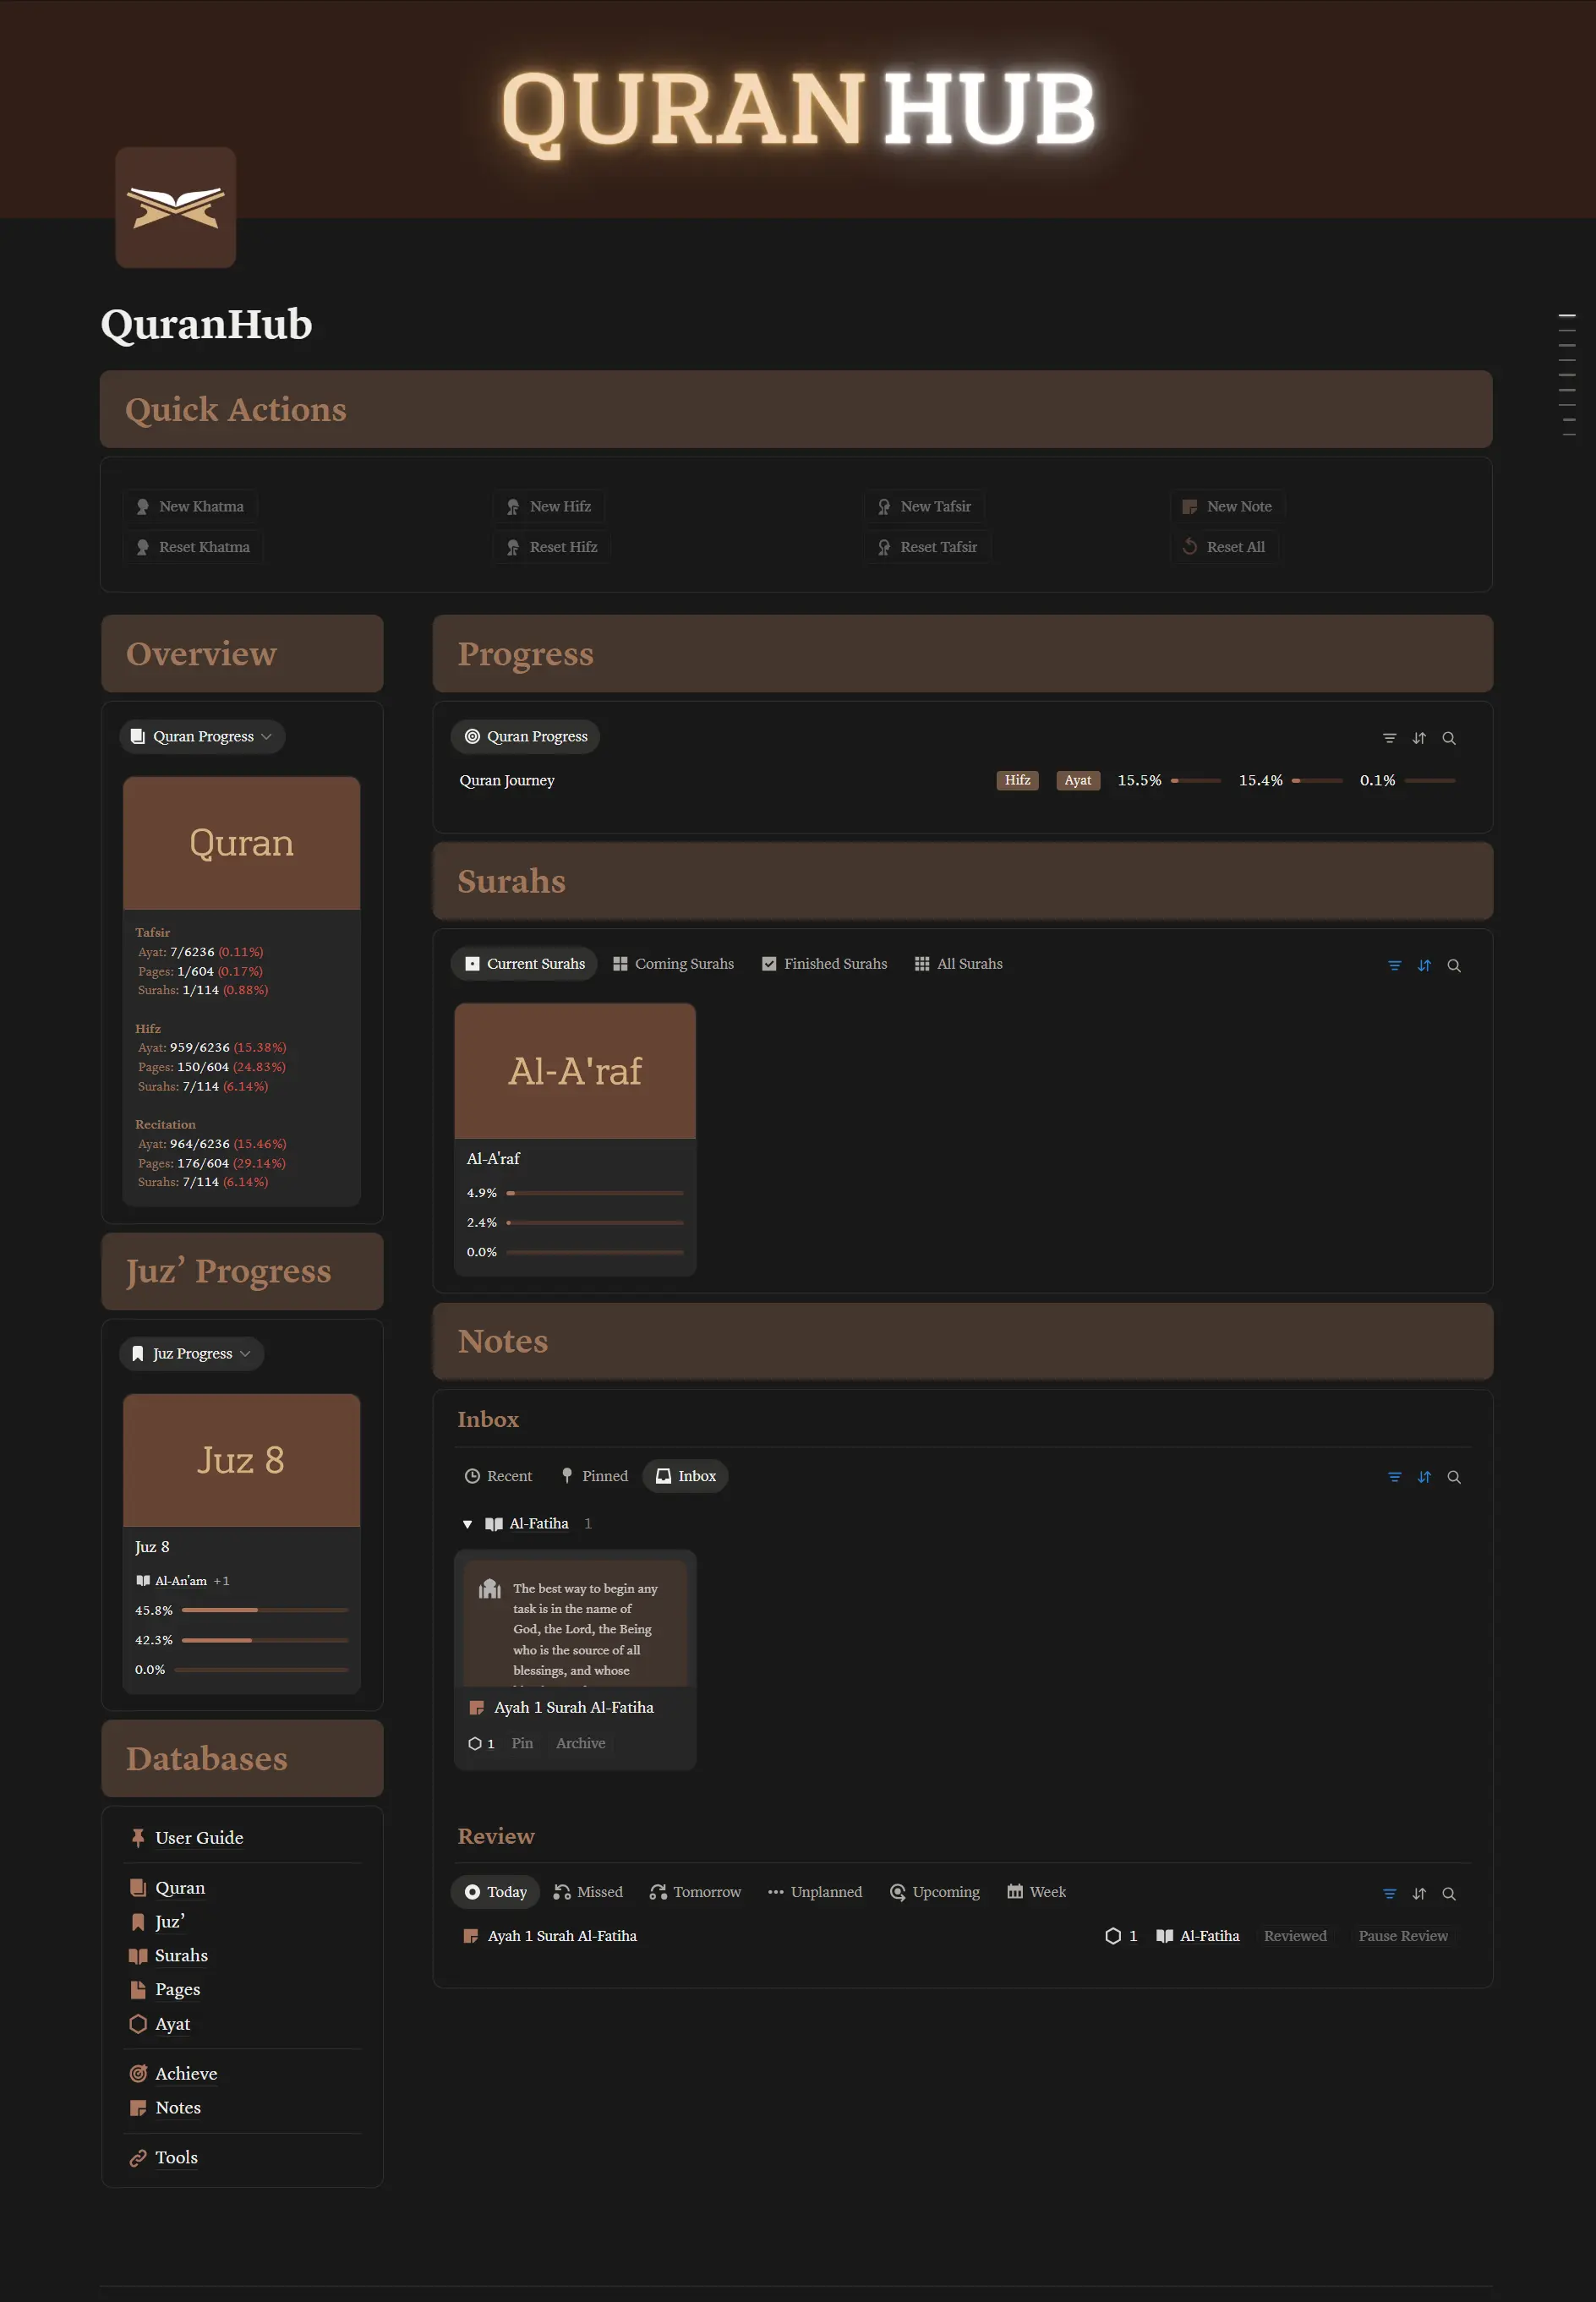The height and width of the screenshot is (2302, 1596).
Task: Open the Juz Progress view dropdown
Action: (x=191, y=1353)
